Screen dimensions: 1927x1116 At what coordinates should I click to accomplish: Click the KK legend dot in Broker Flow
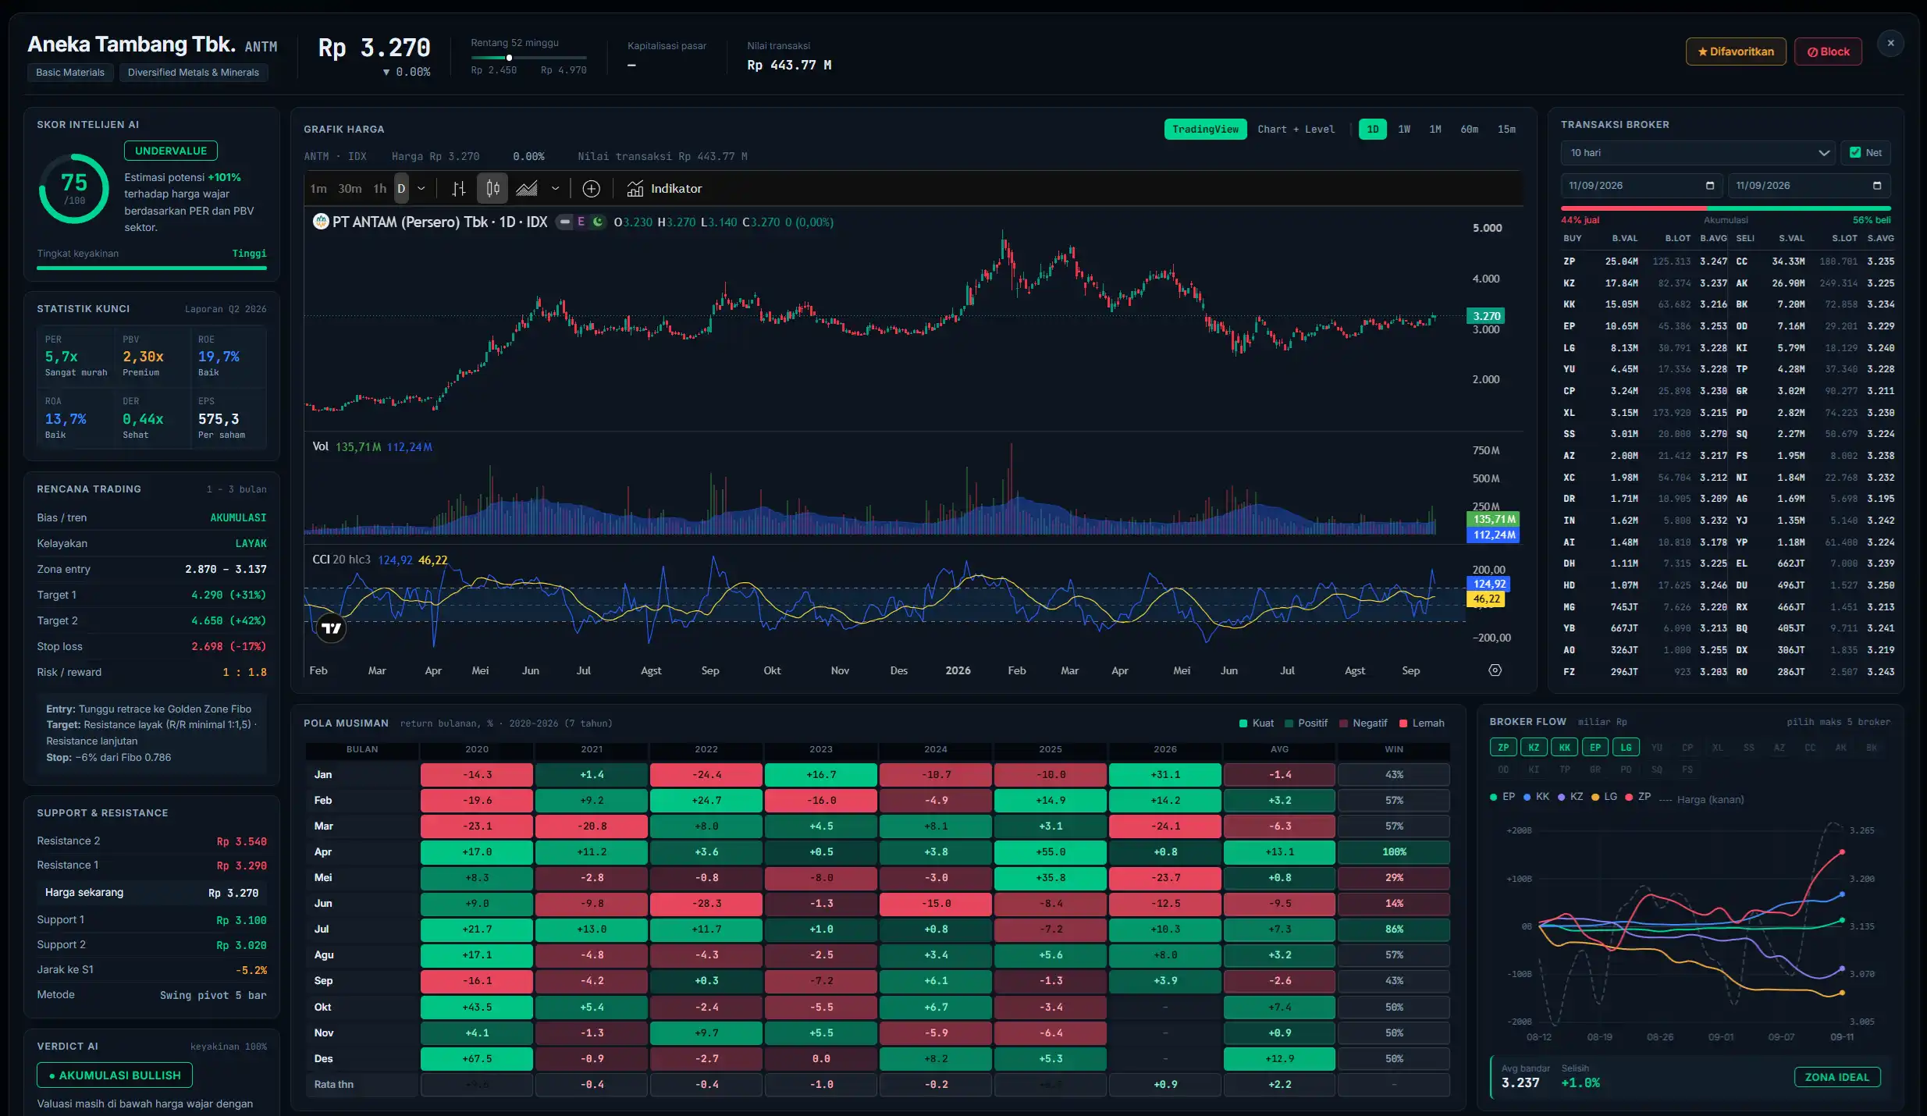click(x=1527, y=798)
